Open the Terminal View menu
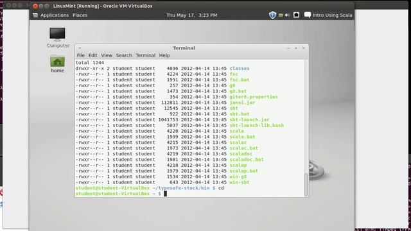This screenshot has width=411, height=231. pos(107,55)
